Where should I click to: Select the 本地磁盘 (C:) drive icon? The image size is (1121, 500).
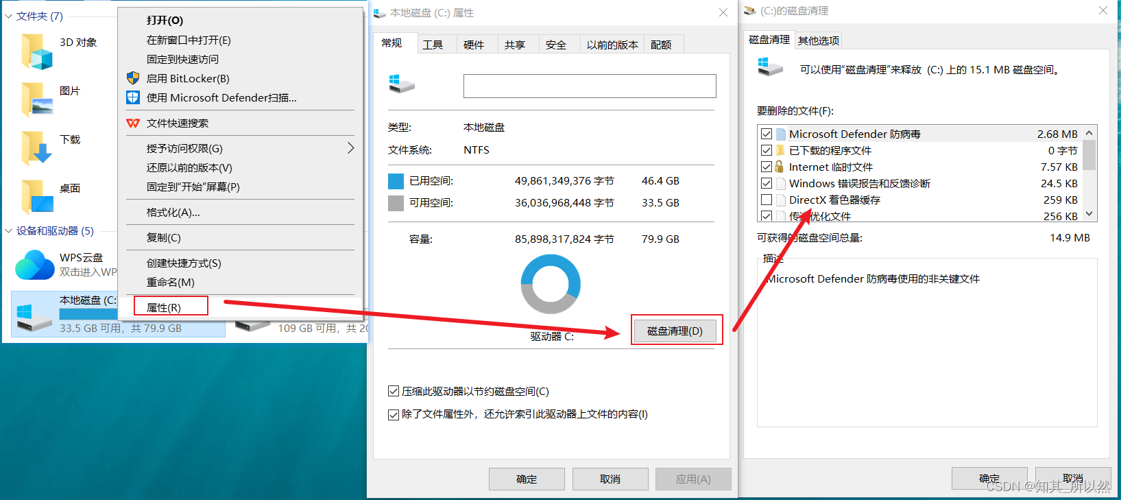coord(34,318)
